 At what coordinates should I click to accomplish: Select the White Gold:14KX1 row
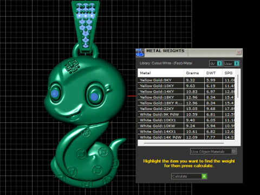186,132
